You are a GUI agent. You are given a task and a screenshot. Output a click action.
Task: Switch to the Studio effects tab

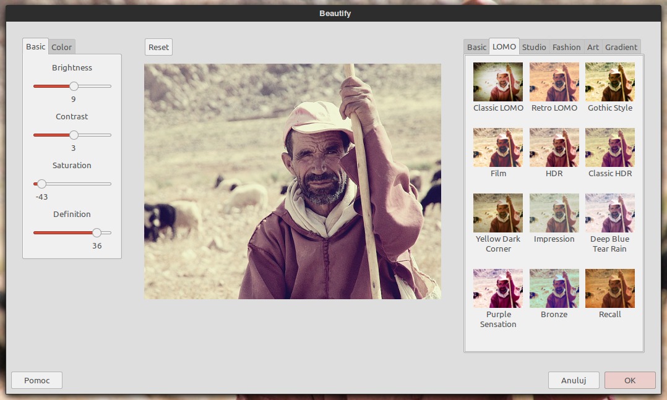(534, 47)
